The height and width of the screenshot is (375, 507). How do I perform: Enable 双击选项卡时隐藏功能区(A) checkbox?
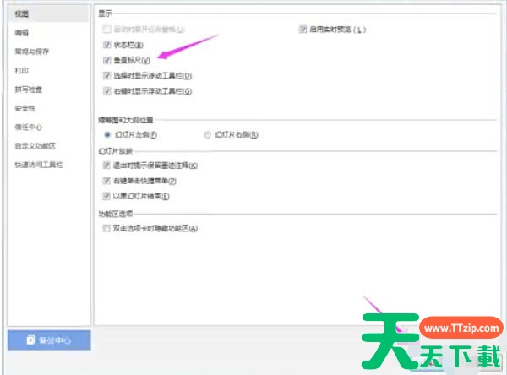coord(106,228)
